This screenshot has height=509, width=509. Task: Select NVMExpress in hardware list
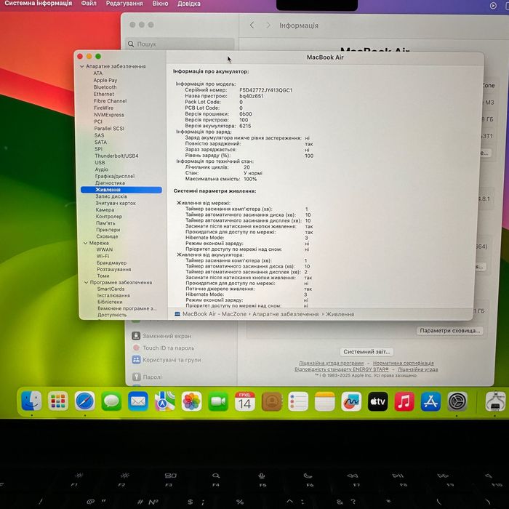(109, 115)
